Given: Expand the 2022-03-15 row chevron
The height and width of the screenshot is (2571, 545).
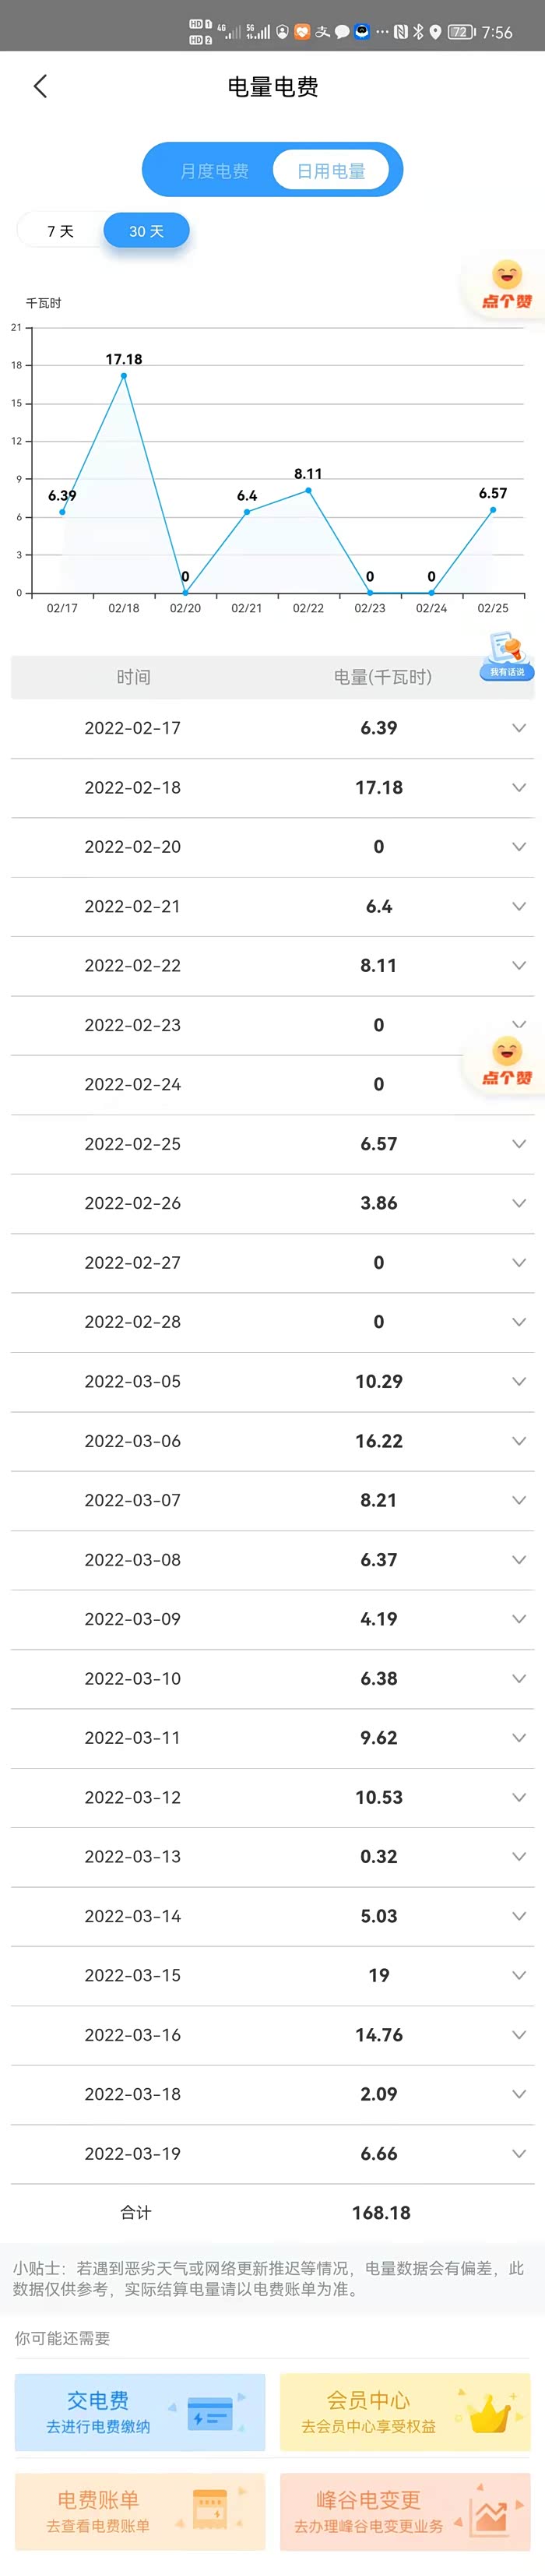Looking at the screenshot, I should (518, 1975).
